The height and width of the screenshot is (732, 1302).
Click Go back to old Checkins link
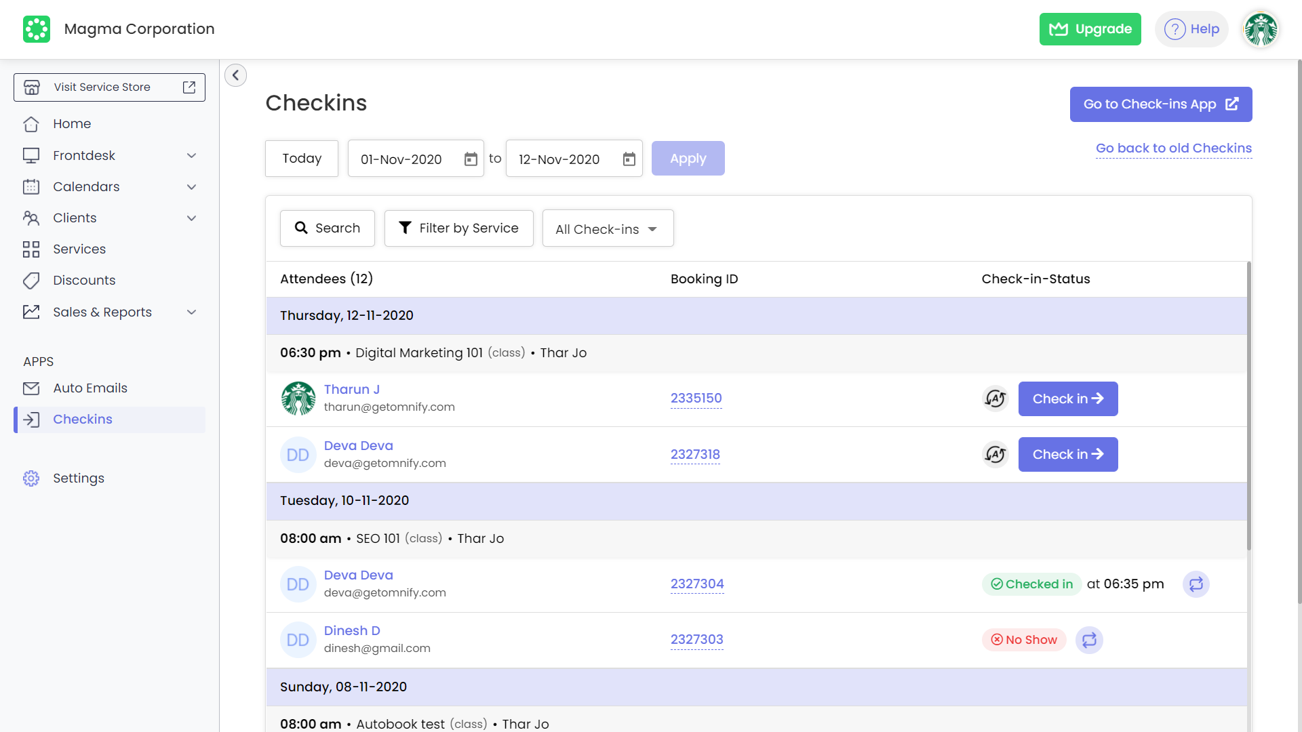click(x=1173, y=148)
